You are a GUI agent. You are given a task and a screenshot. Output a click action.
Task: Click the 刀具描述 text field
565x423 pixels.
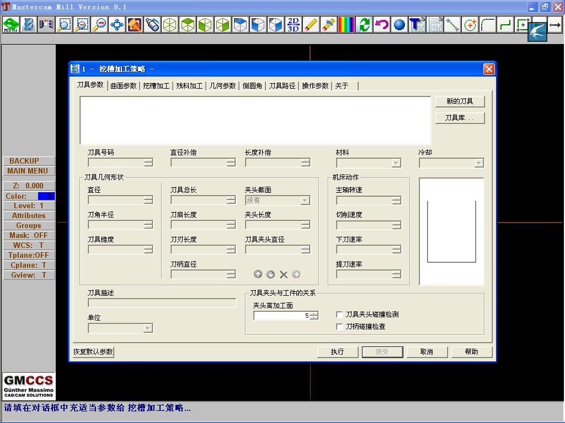pyautogui.click(x=162, y=303)
